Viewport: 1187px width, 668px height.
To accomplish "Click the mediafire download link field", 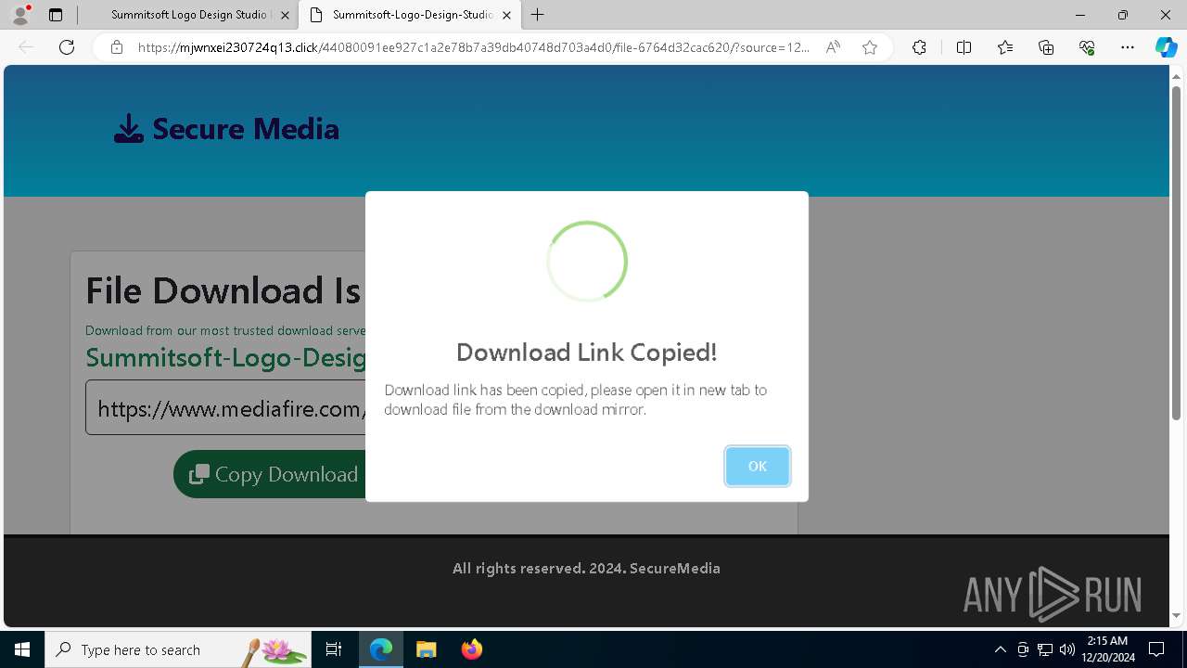I will (225, 407).
